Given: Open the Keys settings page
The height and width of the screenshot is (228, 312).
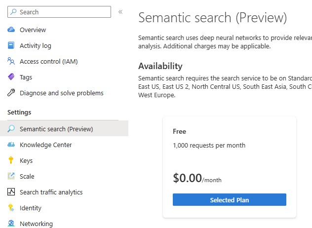Looking at the screenshot, I should pos(26,161).
